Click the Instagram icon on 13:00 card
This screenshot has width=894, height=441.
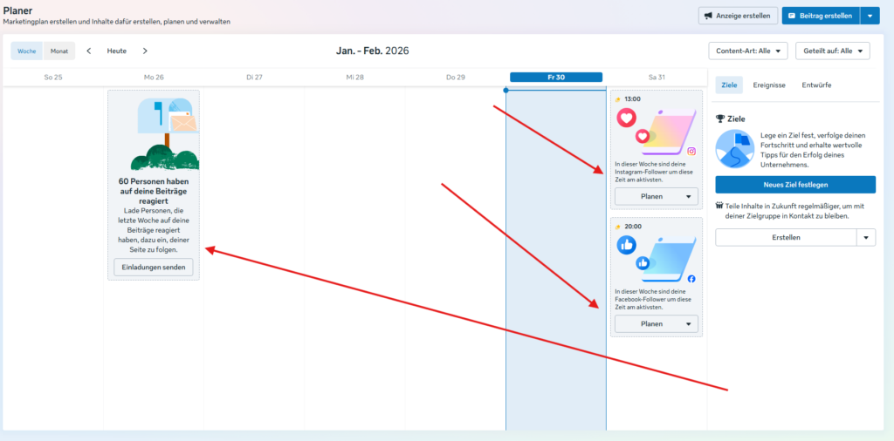691,151
